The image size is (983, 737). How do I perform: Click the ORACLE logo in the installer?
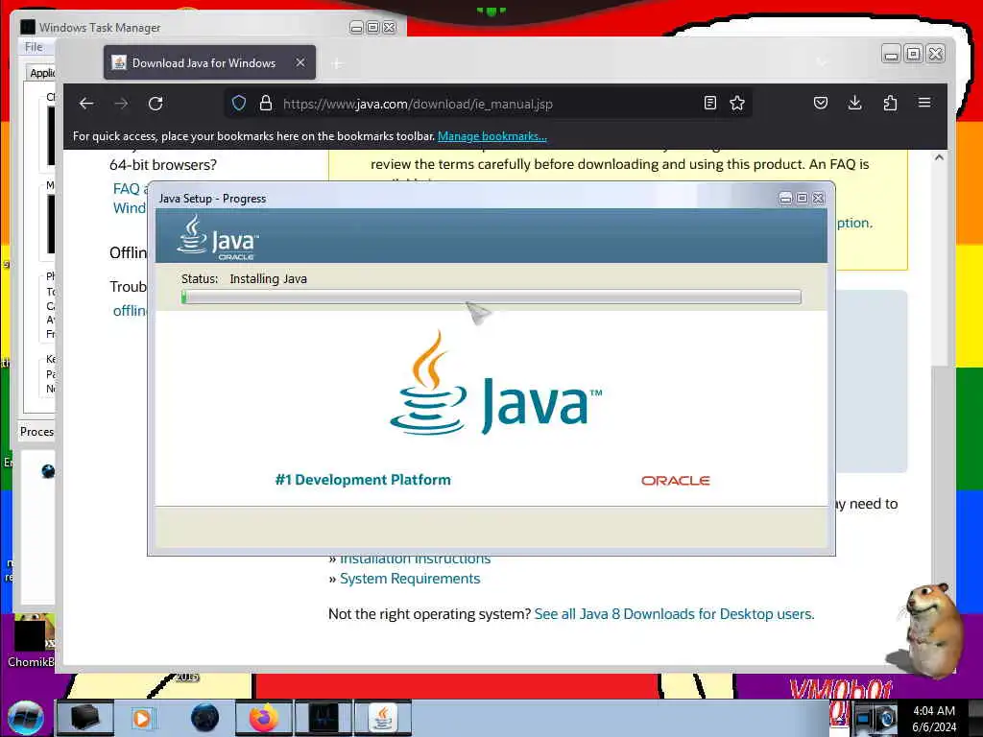click(x=675, y=481)
